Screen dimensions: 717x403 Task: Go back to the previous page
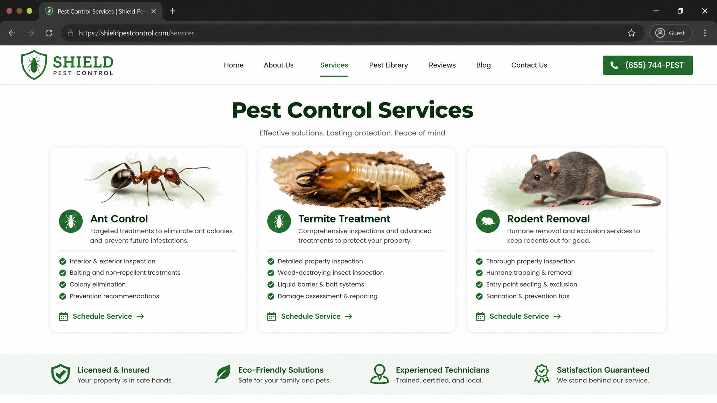click(12, 33)
